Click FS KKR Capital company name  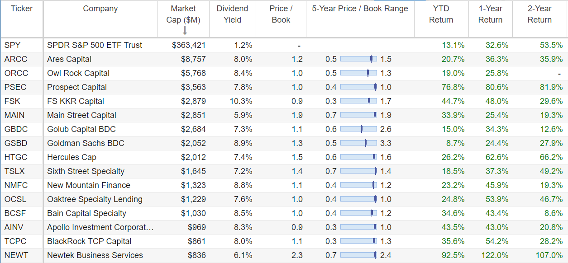(76, 101)
